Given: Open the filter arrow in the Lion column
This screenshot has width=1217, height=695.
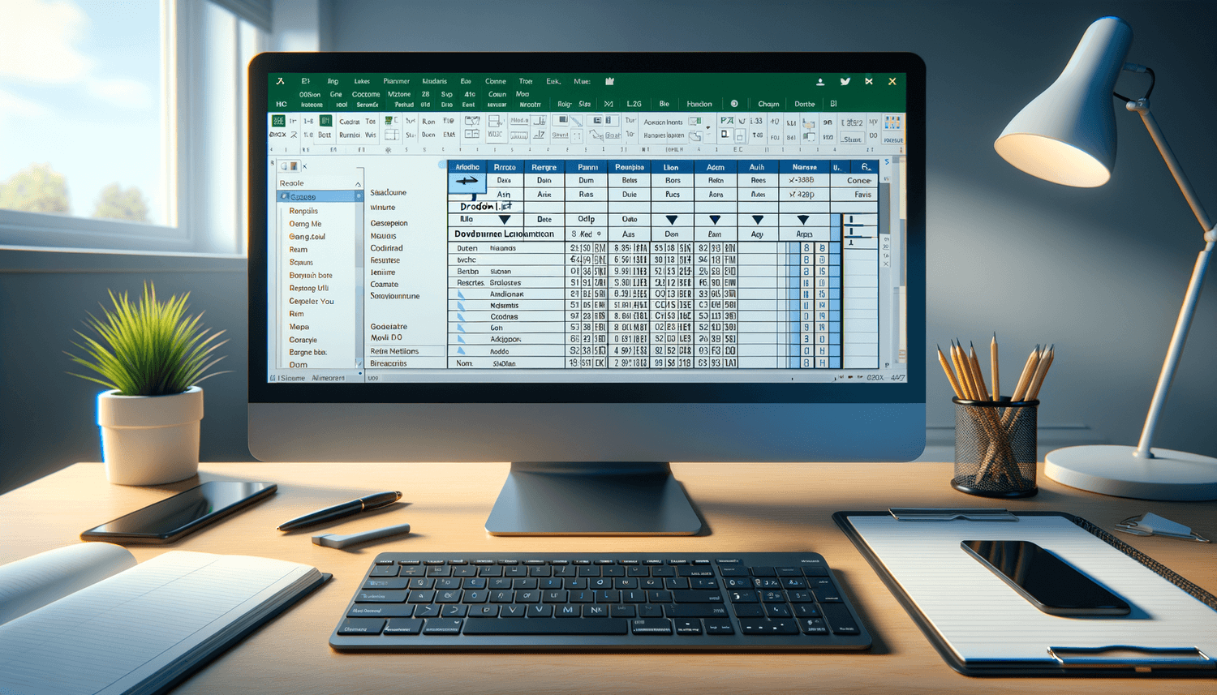Looking at the screenshot, I should (672, 220).
